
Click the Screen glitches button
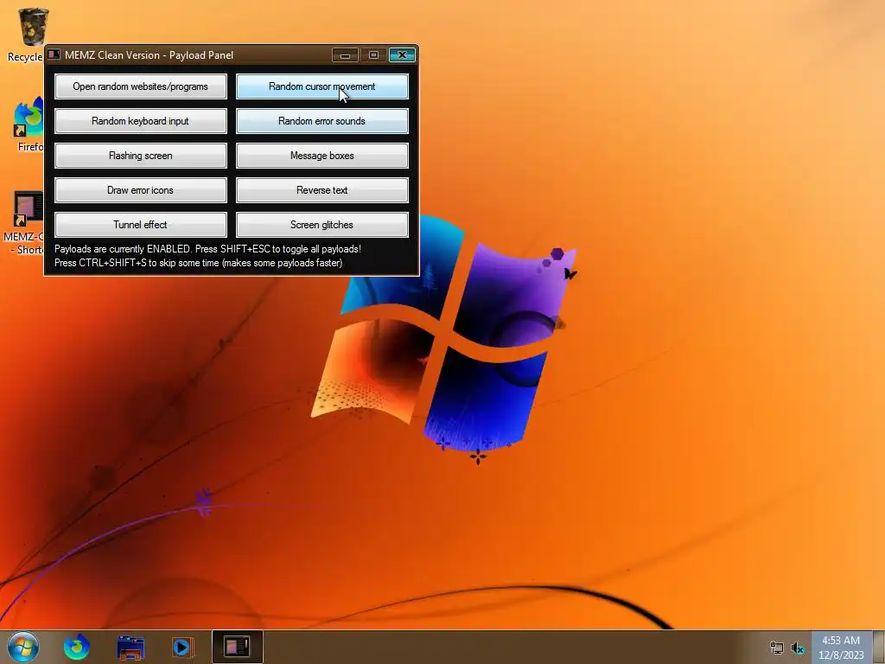coord(322,225)
